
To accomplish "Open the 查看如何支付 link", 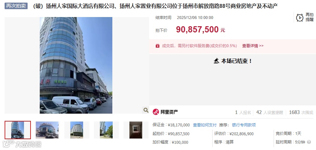I will click(x=205, y=125).
